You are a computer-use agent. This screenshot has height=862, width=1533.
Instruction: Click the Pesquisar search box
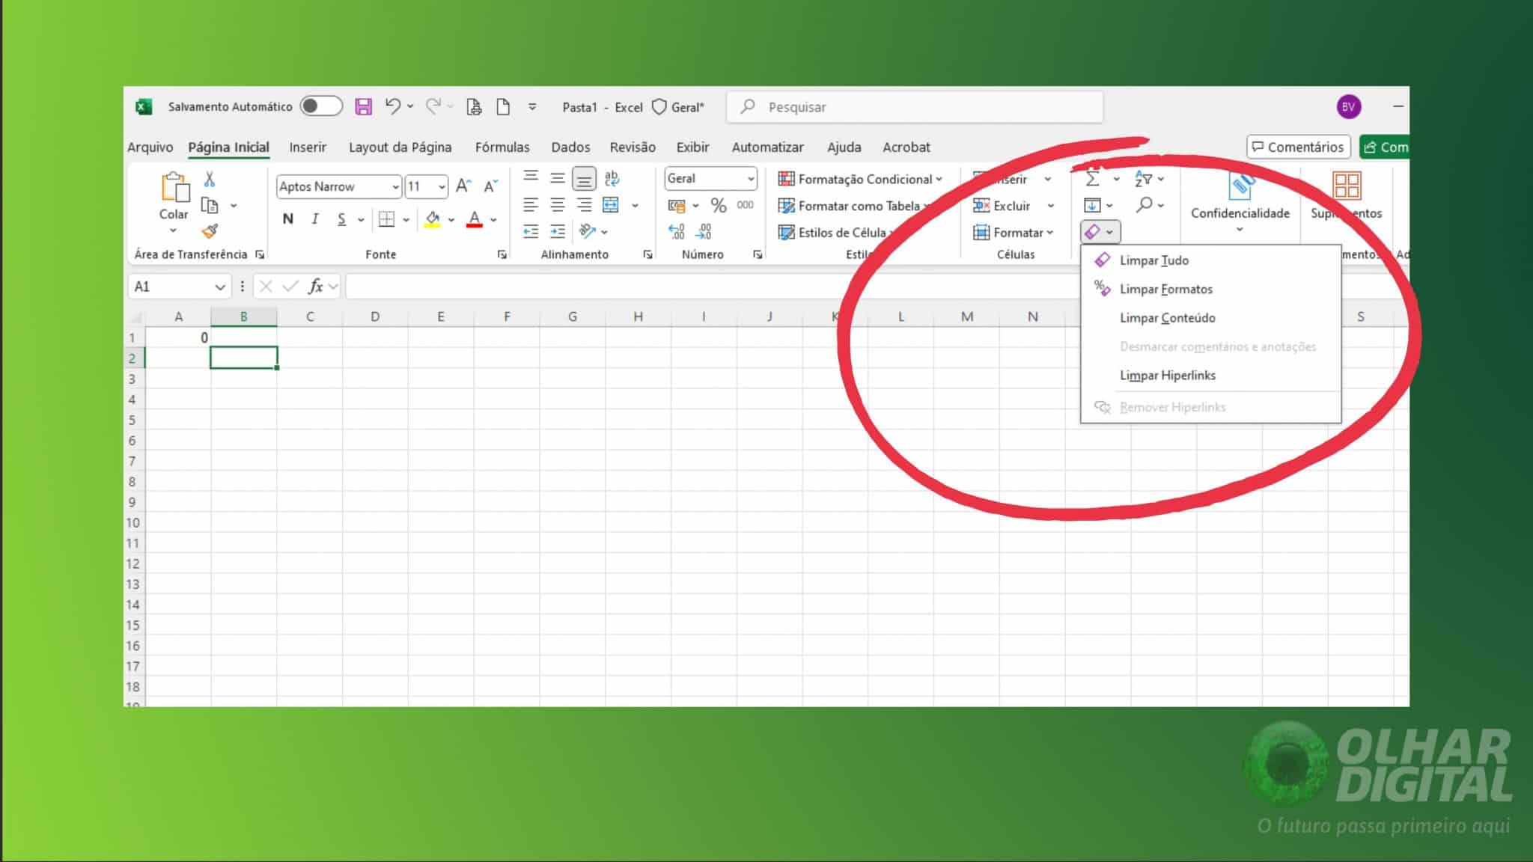pyautogui.click(x=915, y=107)
